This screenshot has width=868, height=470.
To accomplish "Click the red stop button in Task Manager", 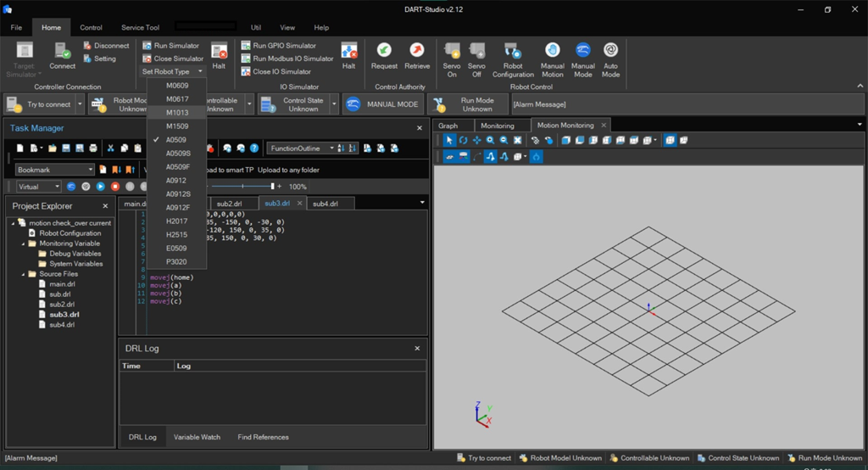I will click(x=115, y=187).
